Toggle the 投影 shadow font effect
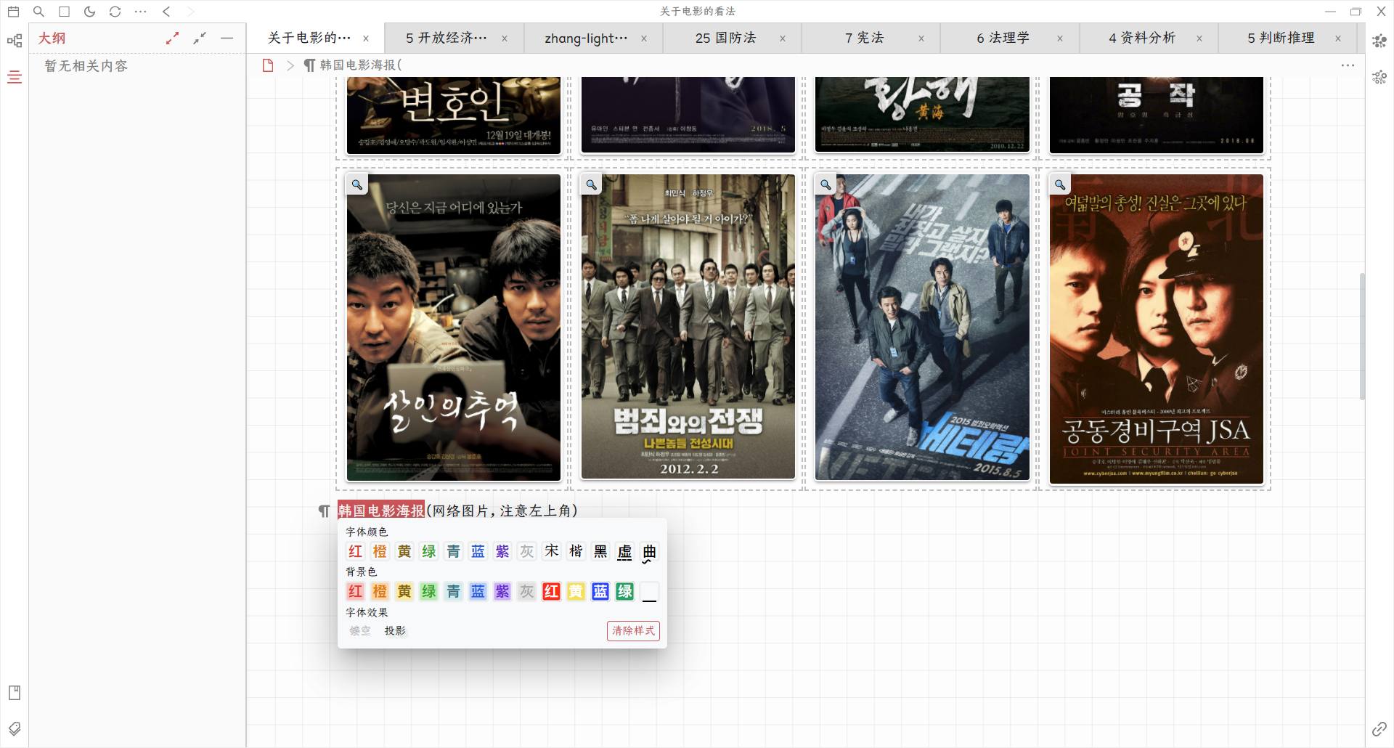The image size is (1394, 748). [x=395, y=631]
